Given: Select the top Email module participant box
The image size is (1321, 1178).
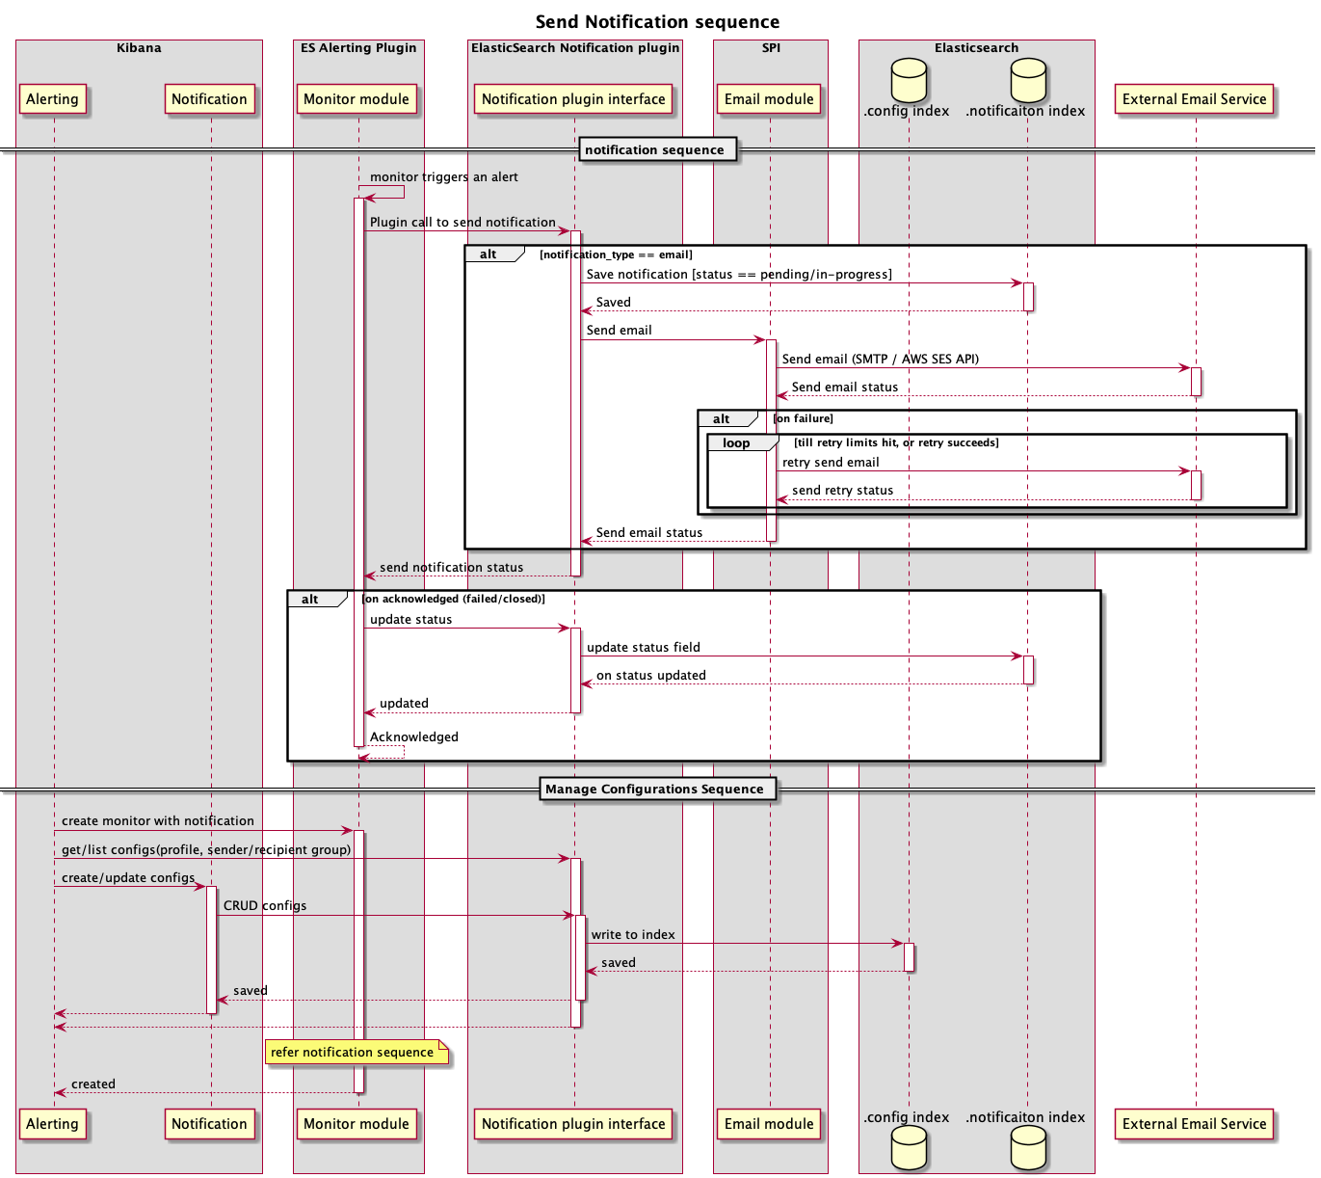Looking at the screenshot, I should (769, 99).
